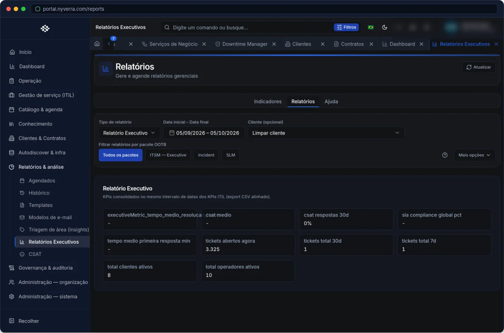Open Dashboard sidebar item

pyautogui.click(x=45, y=67)
